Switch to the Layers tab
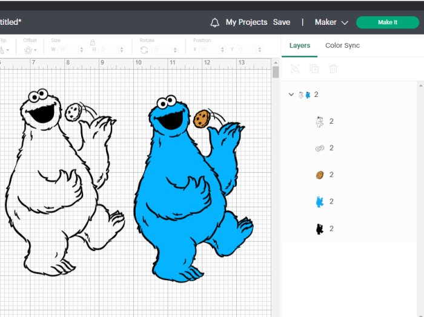Viewport: 424px width, 317px height. tap(300, 45)
